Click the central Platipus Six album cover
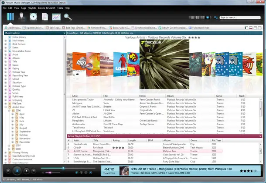This screenshot has width=266, height=183. (x=164, y=64)
